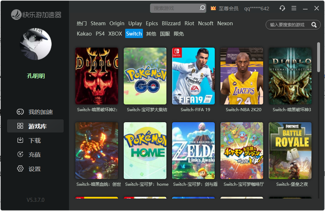This screenshot has height=211, width=325.
Task: Open the FIFA 19 game cover
Action: point(193,76)
